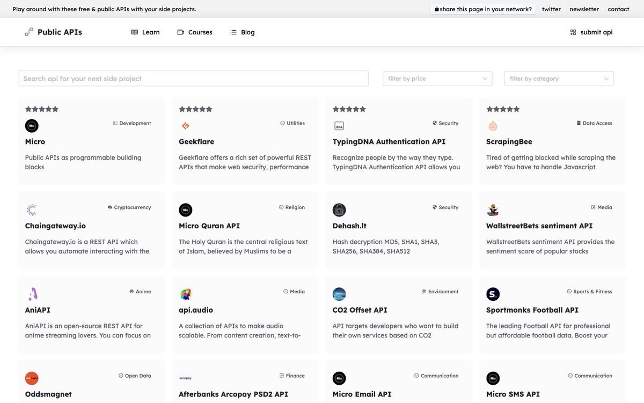Click the Geekflare logo icon

pos(185,126)
